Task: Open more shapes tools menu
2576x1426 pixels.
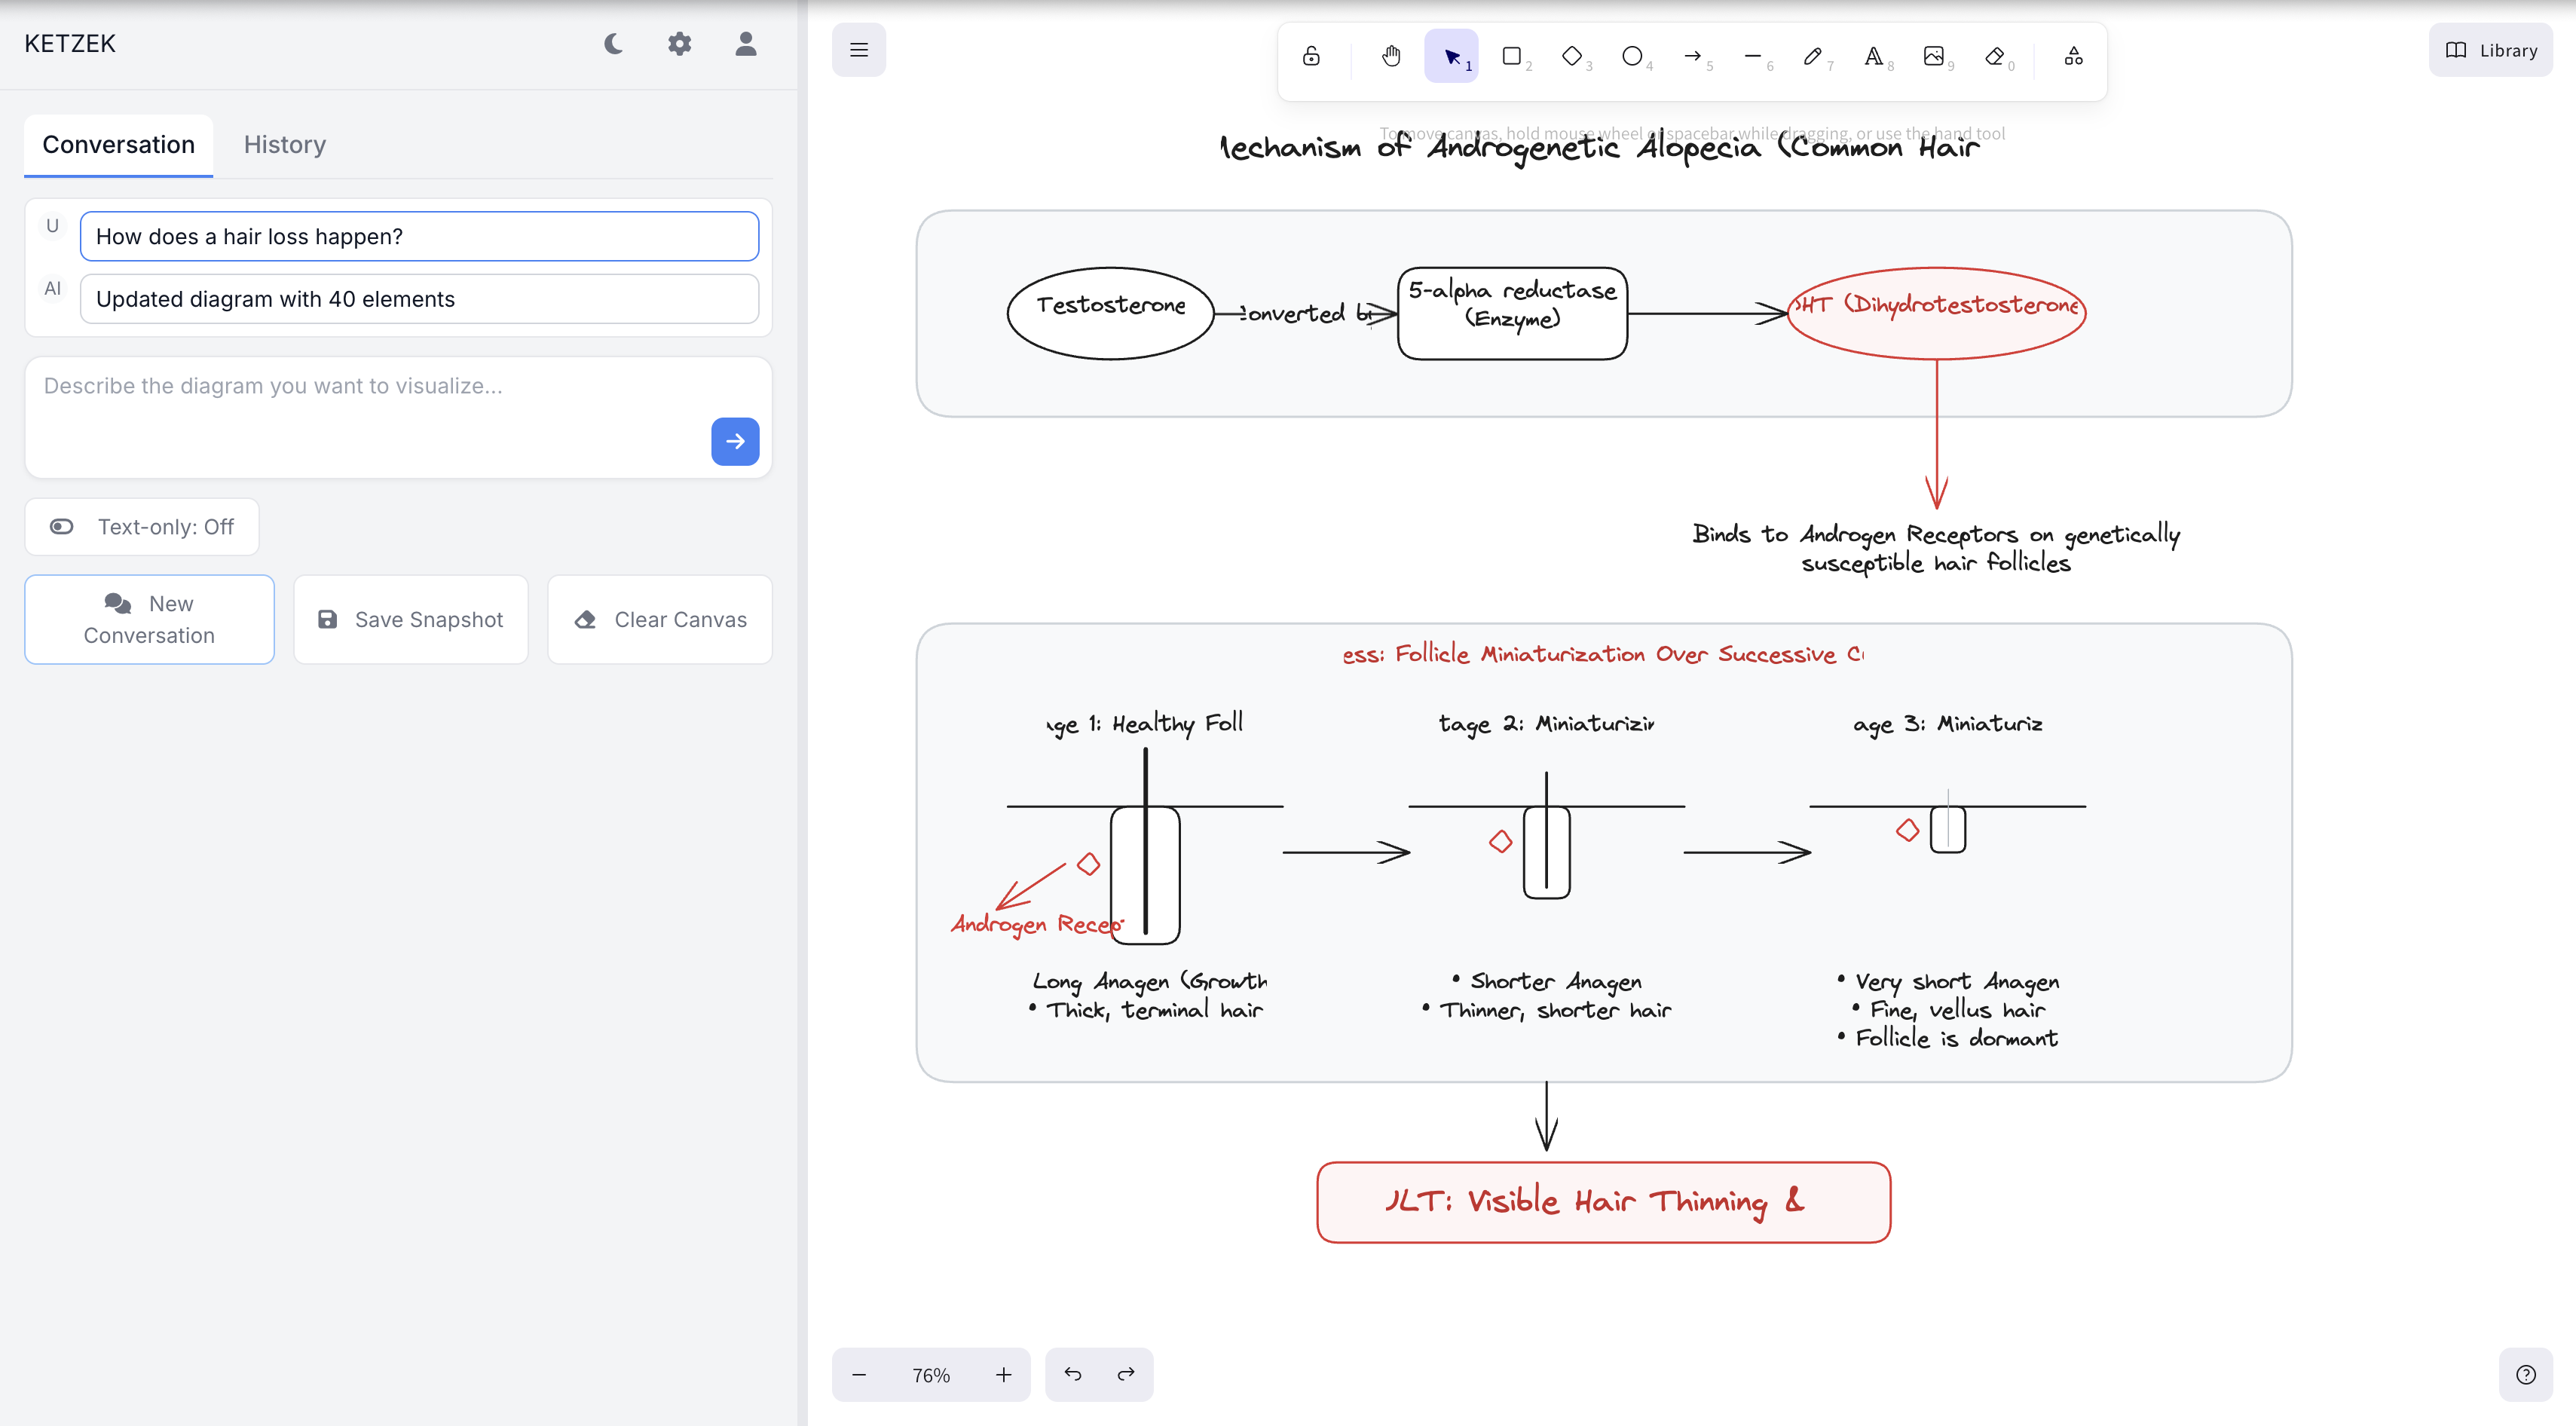Action: (2073, 56)
